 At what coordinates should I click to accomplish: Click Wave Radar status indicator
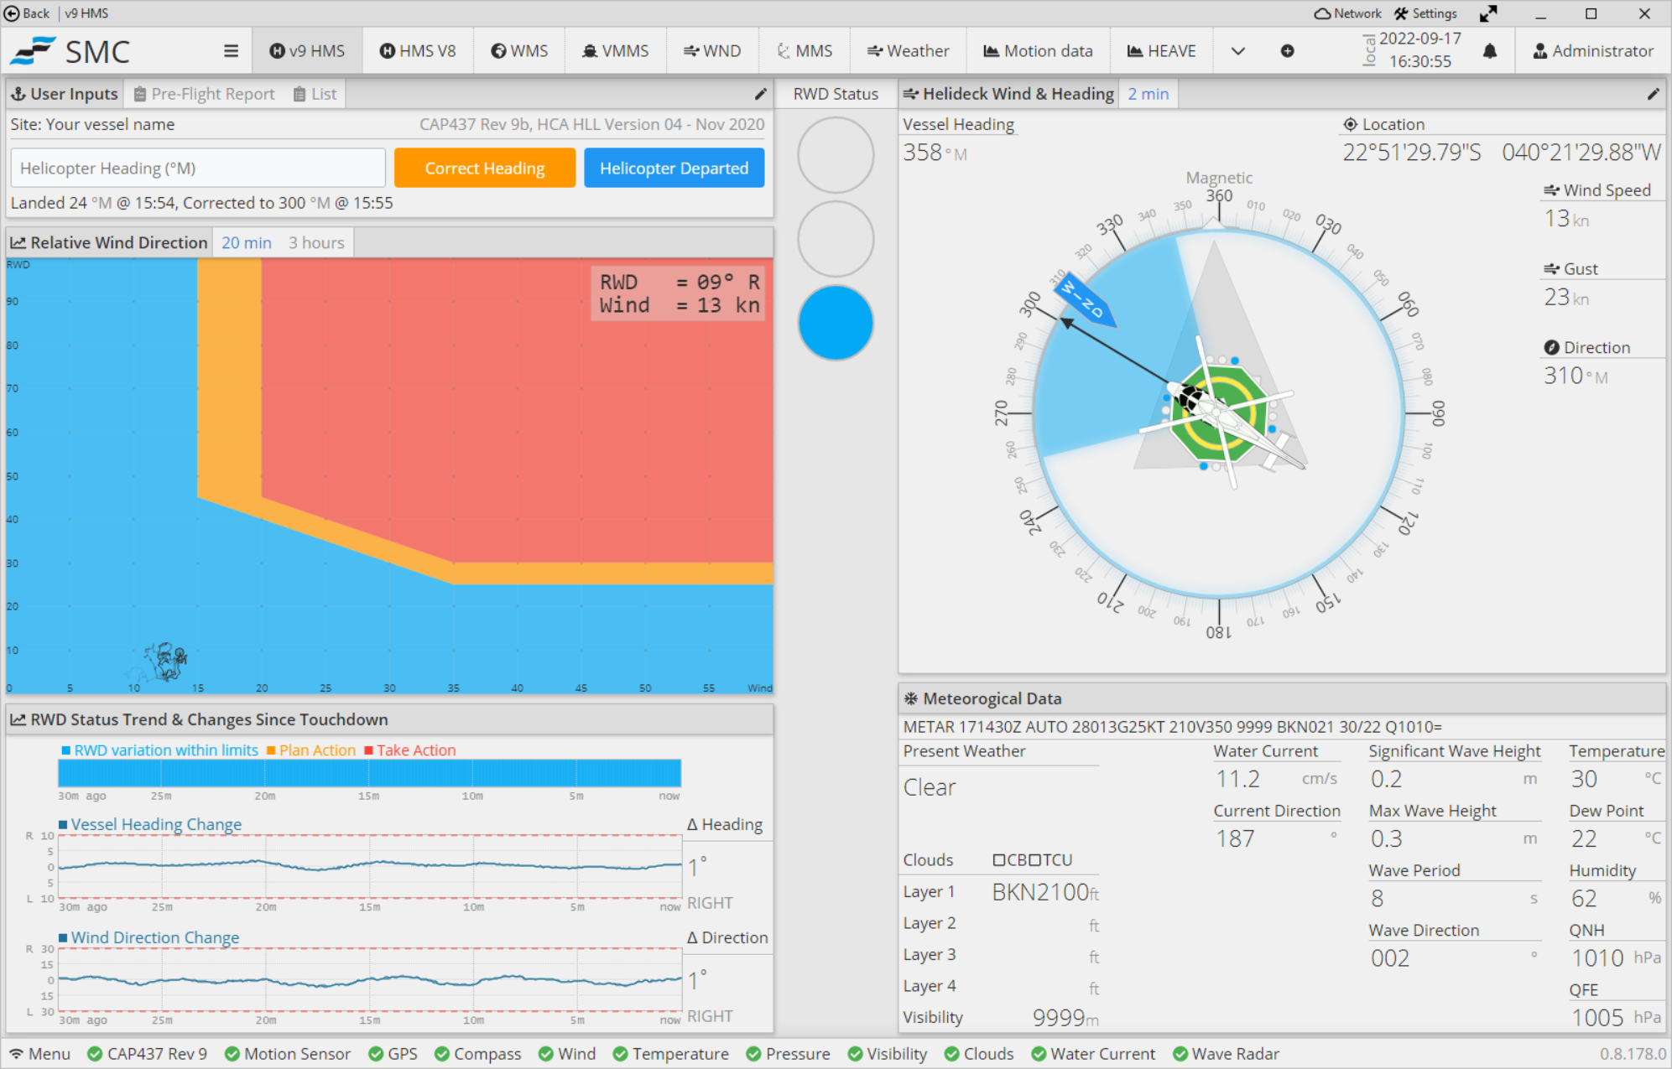click(x=1226, y=1054)
